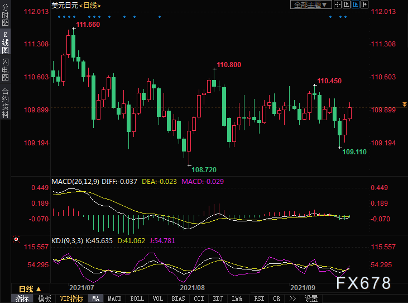Viewport: 408px width, 303px height.
Task: Select the CR indicator
Action: (277, 299)
